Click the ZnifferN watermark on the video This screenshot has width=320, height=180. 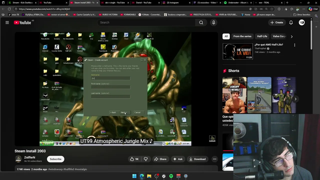tap(212, 139)
